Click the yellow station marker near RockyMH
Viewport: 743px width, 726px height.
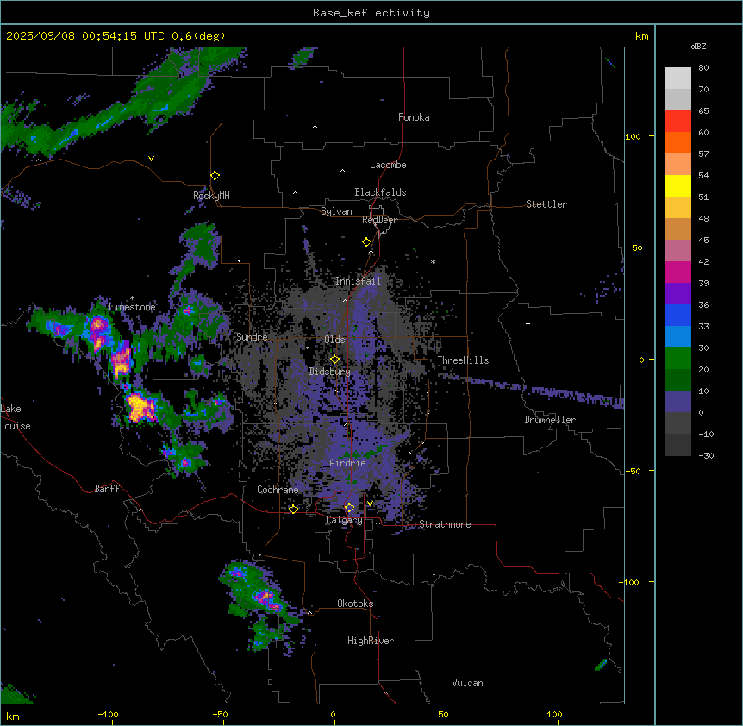(x=215, y=175)
